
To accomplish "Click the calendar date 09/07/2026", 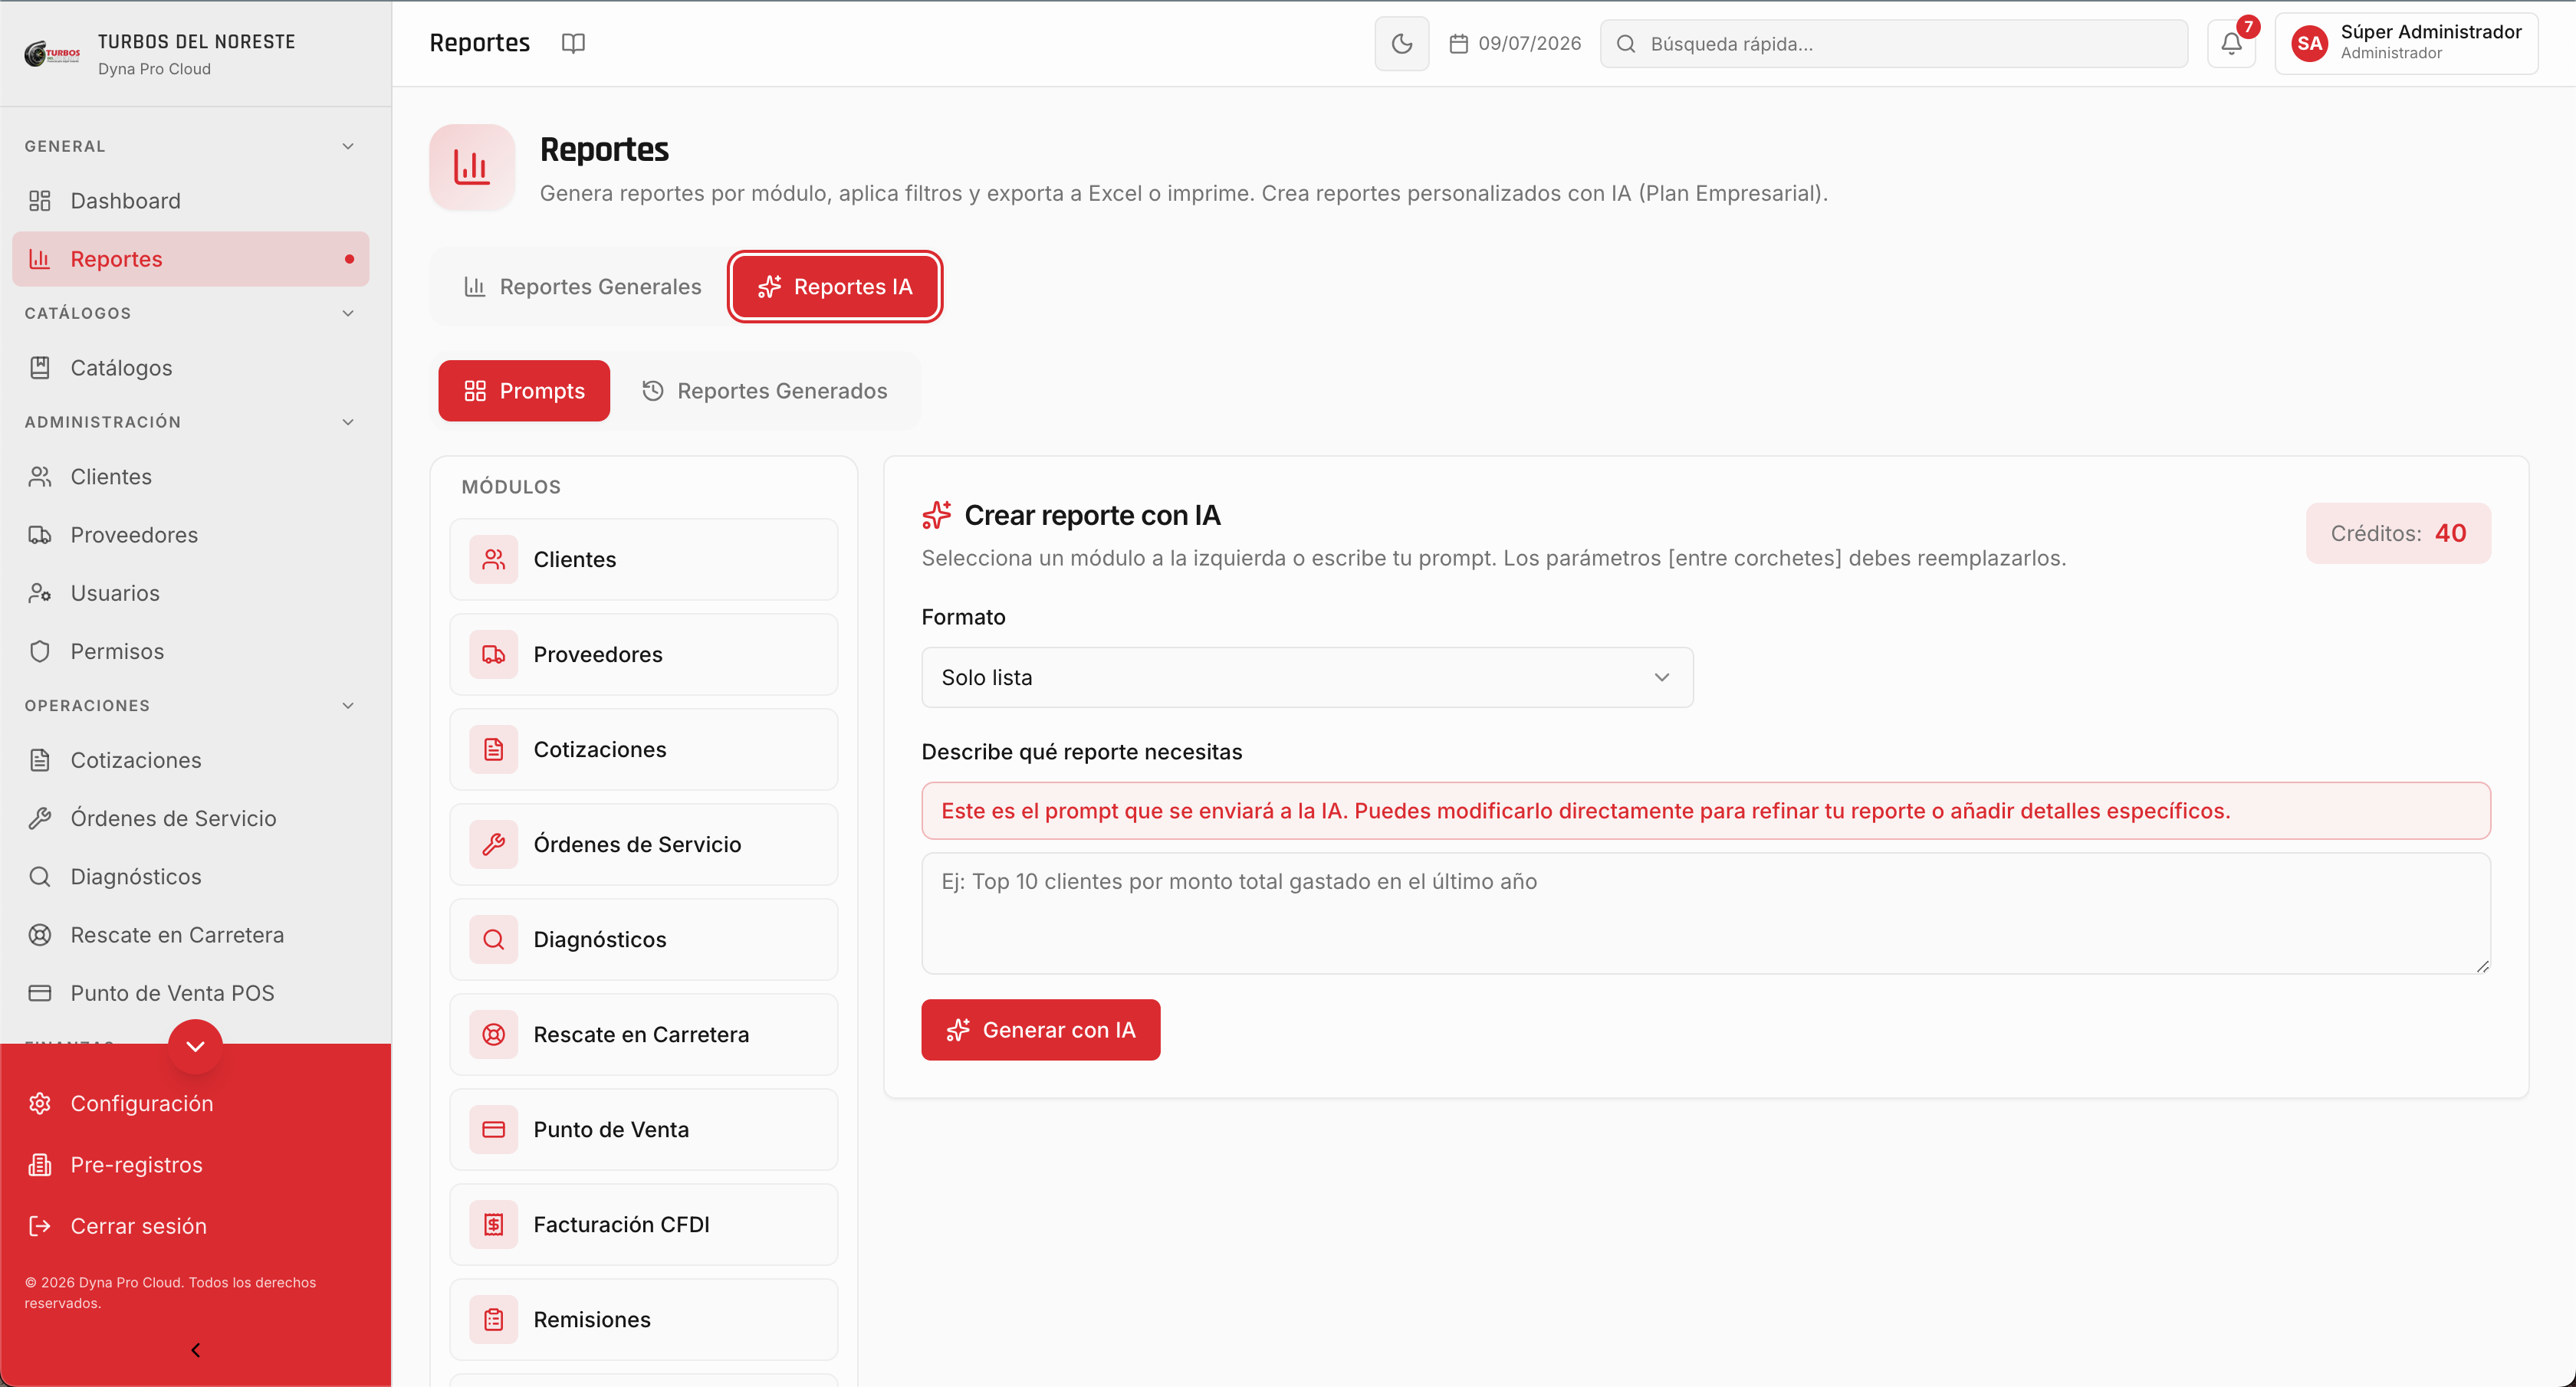I will [x=1515, y=43].
